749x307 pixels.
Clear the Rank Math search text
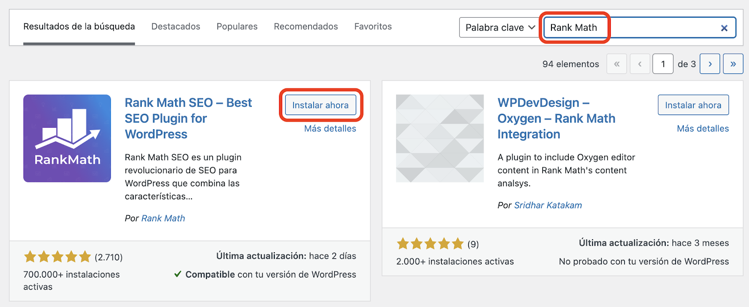click(x=724, y=28)
